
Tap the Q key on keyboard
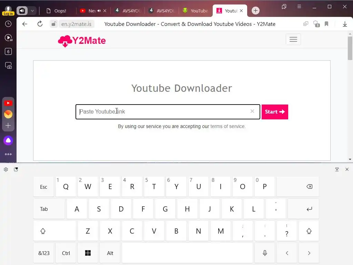pyautogui.click(x=66, y=187)
